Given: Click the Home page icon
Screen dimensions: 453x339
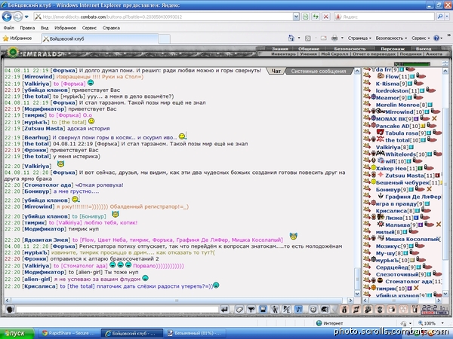Looking at the screenshot, I should [291, 38].
